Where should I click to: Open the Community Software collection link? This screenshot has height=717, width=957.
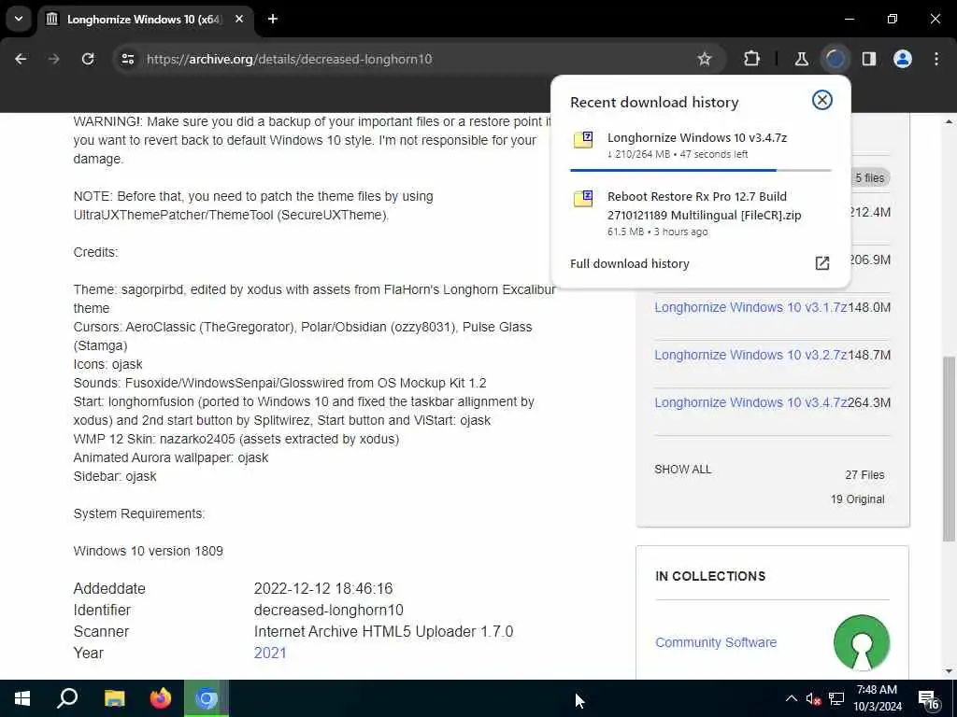(716, 642)
